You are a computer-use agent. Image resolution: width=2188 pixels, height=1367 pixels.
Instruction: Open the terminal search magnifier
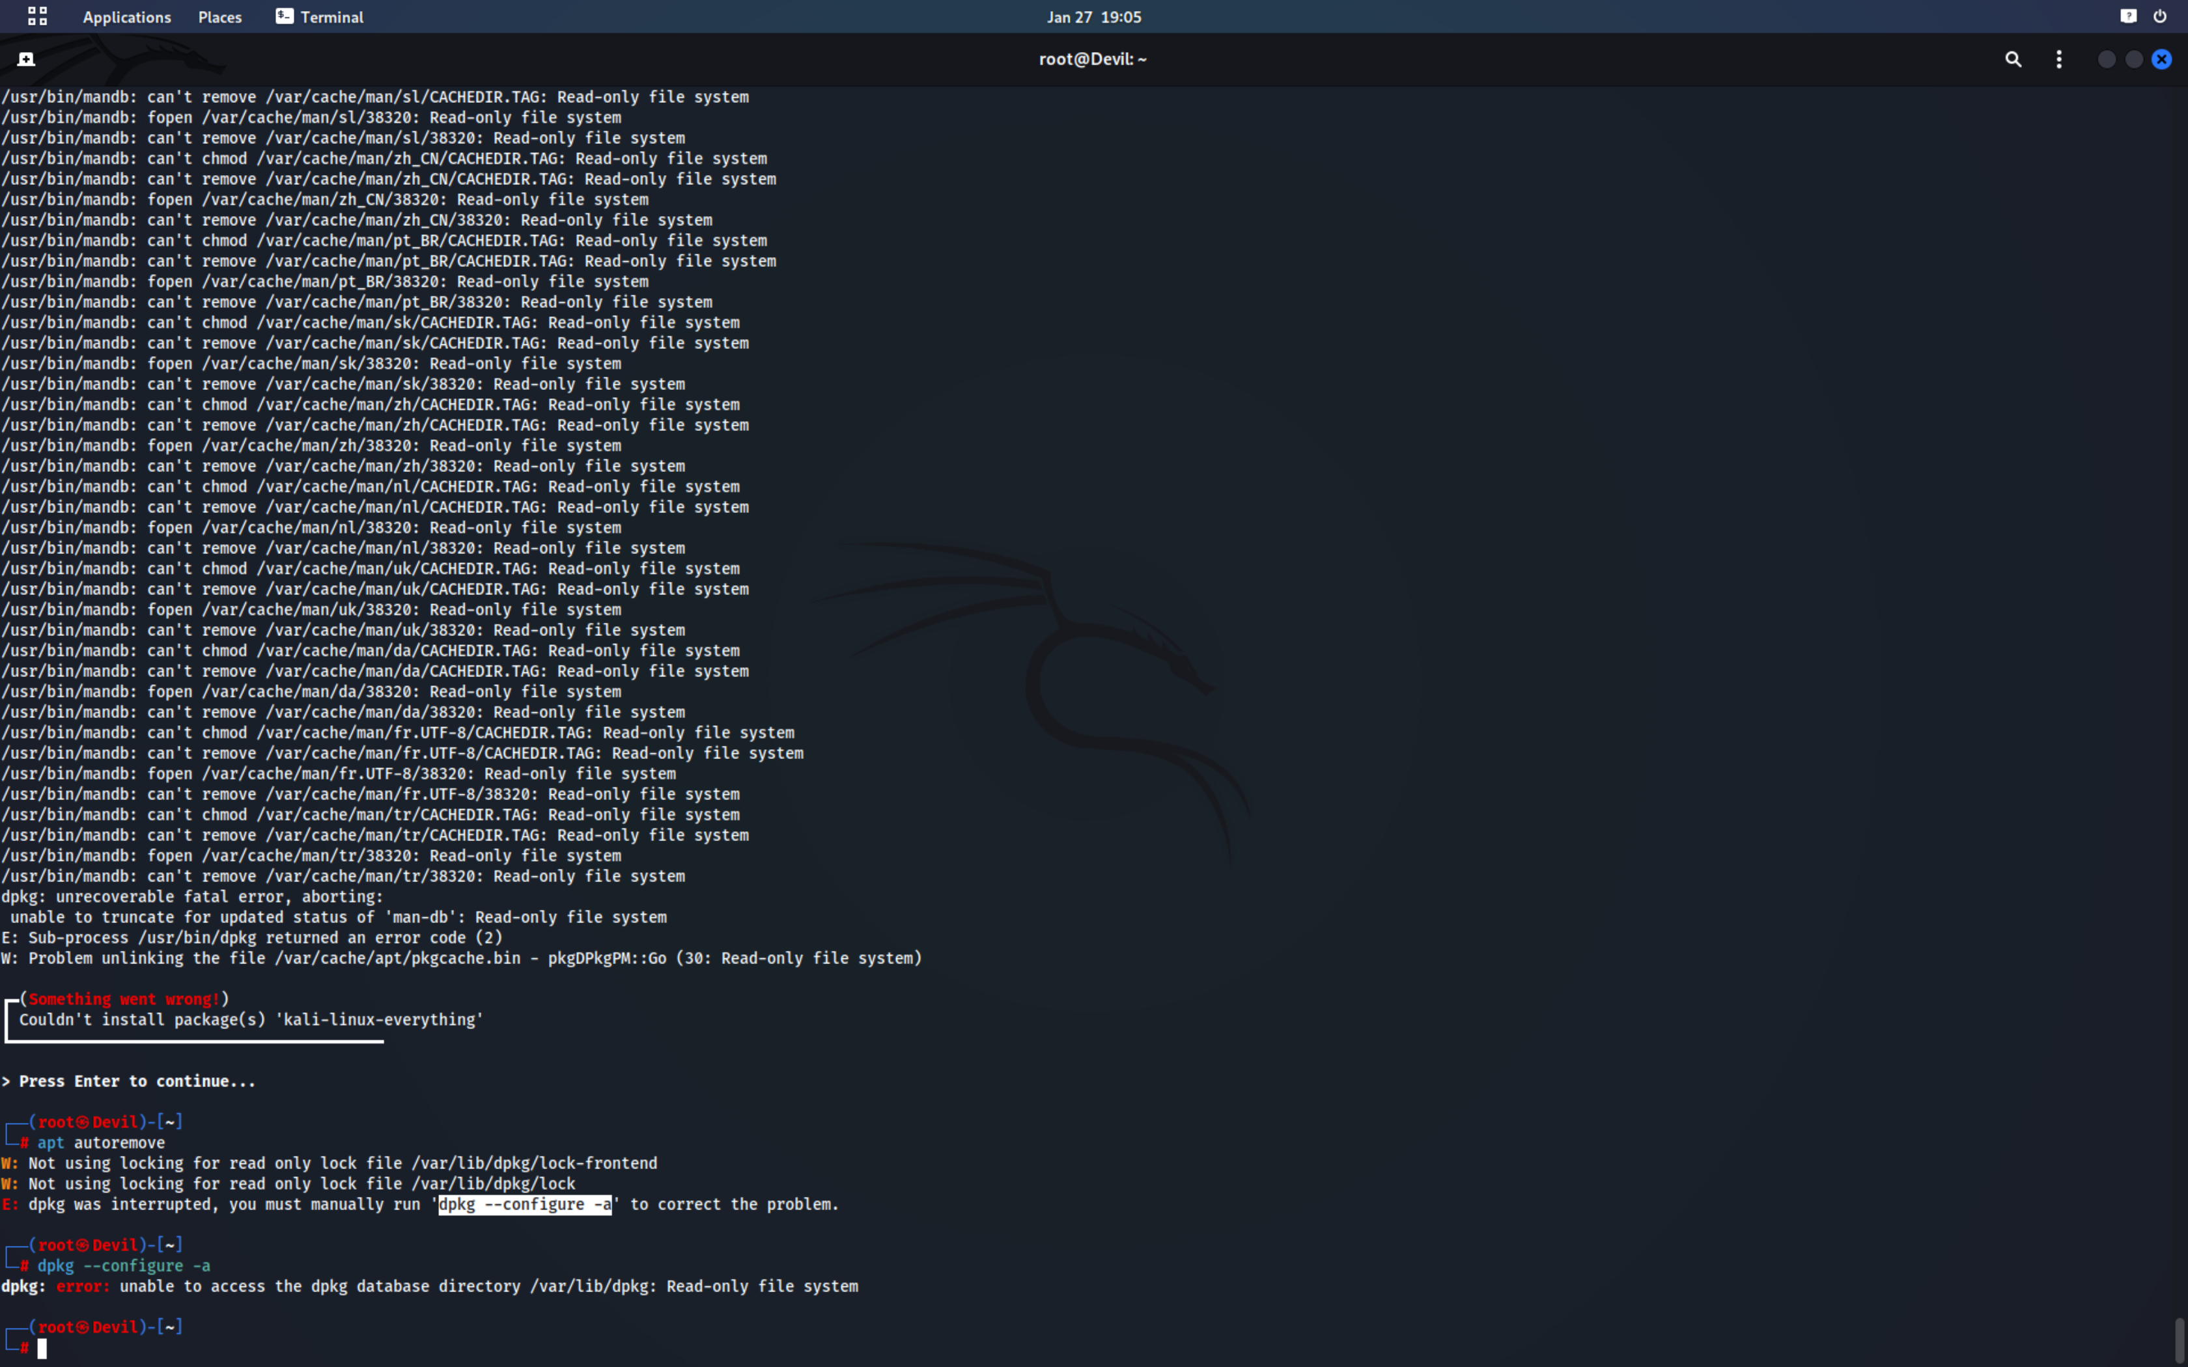pos(2013,60)
